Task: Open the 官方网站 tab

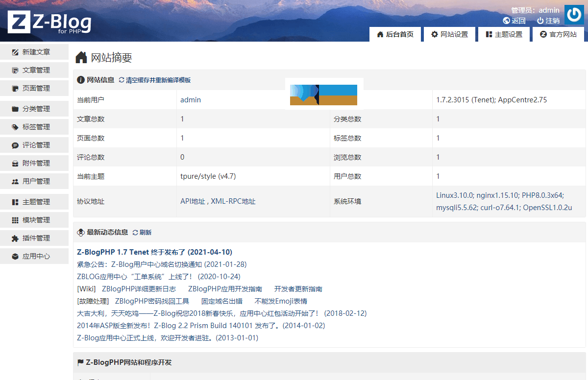Action: point(558,34)
